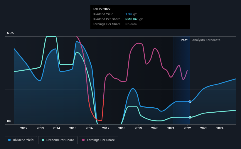Select the 2024 label on the x-axis

[220, 128]
